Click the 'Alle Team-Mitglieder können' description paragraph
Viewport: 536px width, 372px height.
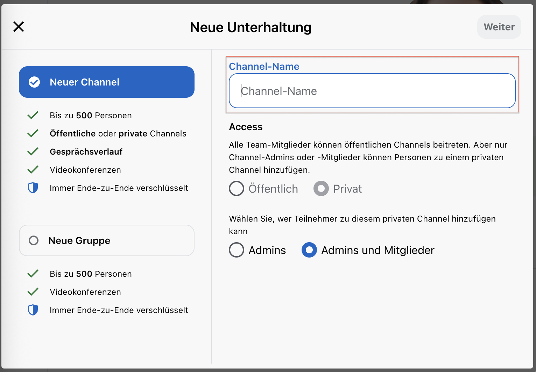(368, 157)
